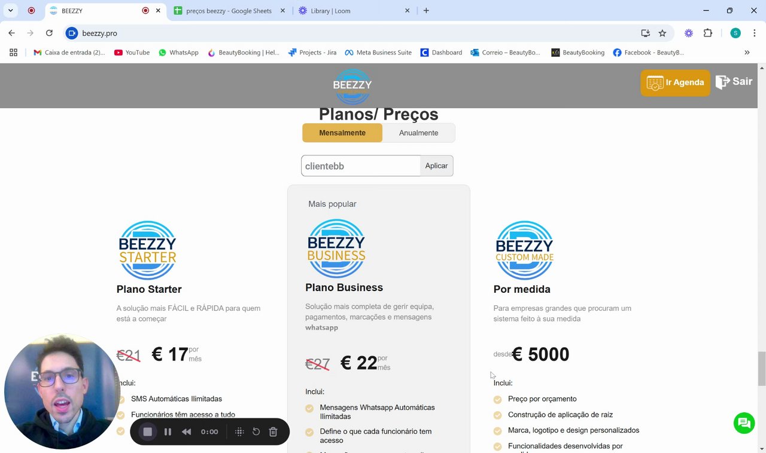Stop the Loom recording
766x453 pixels.
148,431
